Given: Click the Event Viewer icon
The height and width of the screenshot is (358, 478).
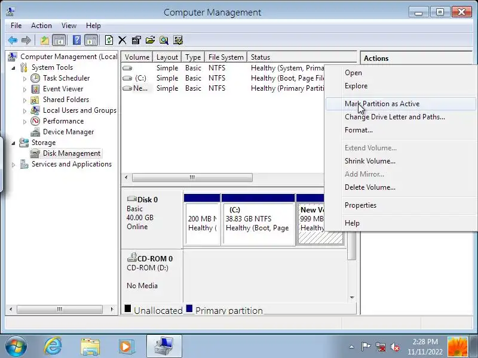Looking at the screenshot, I should pos(35,89).
